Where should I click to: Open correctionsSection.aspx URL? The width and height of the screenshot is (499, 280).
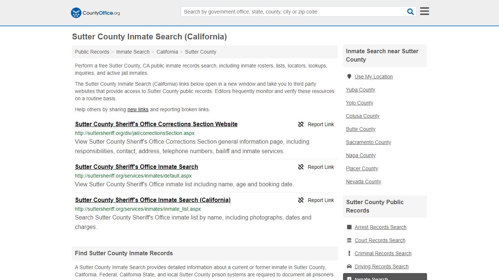[x=135, y=133]
